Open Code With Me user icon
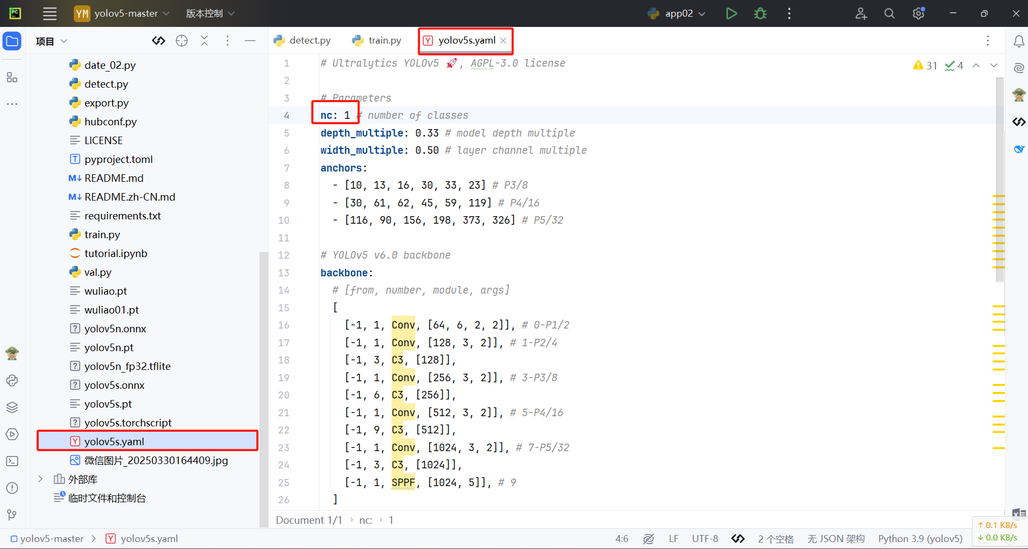The width and height of the screenshot is (1028, 549). (861, 13)
